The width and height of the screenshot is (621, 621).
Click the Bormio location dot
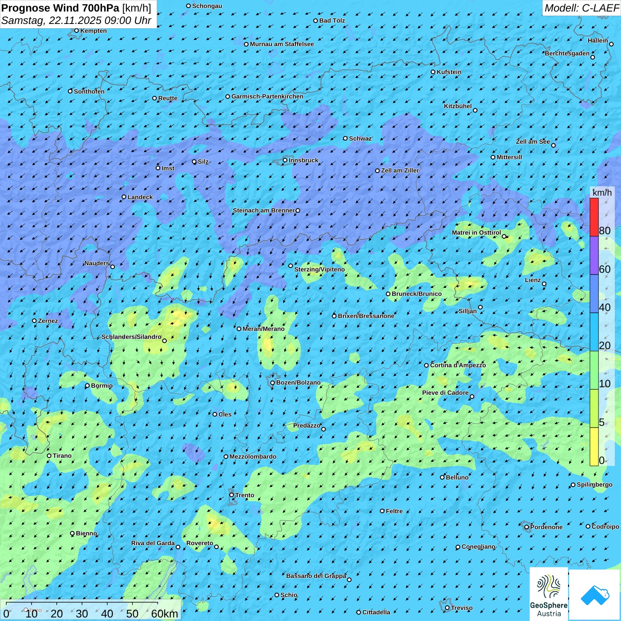(x=87, y=385)
